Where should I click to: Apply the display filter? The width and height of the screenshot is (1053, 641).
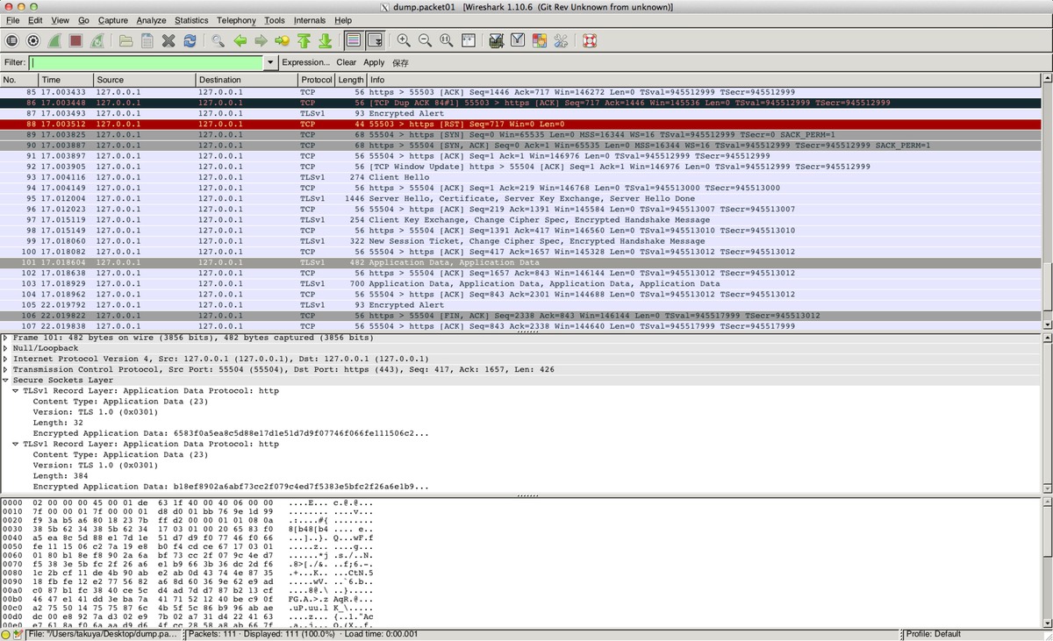click(x=374, y=62)
